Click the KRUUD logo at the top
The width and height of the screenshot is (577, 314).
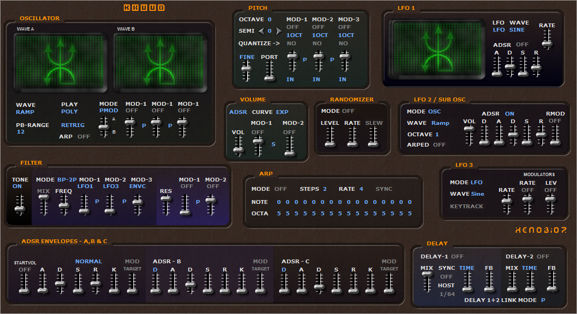(144, 7)
